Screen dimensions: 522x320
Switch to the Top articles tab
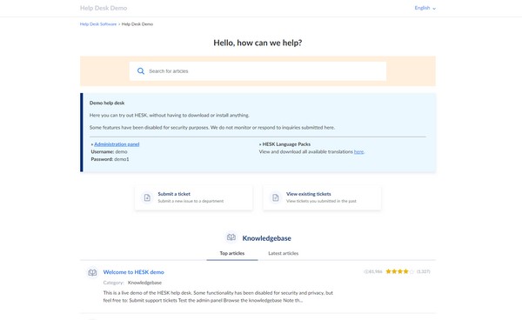point(232,253)
